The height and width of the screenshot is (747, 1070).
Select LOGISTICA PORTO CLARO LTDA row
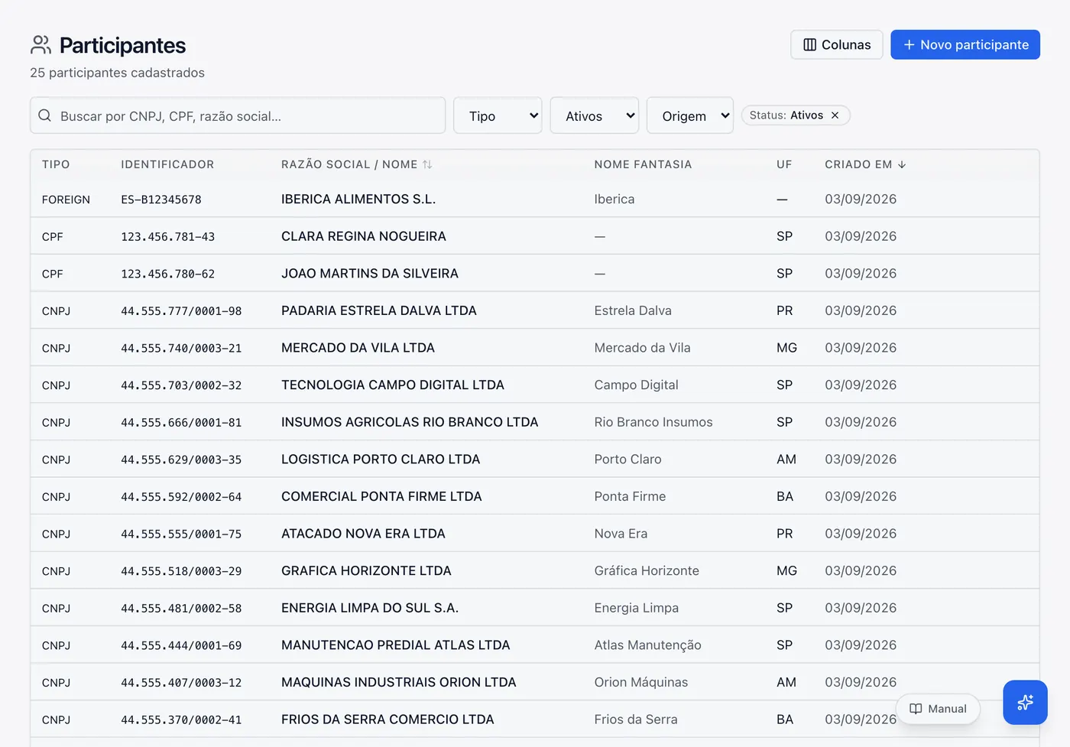coord(535,460)
